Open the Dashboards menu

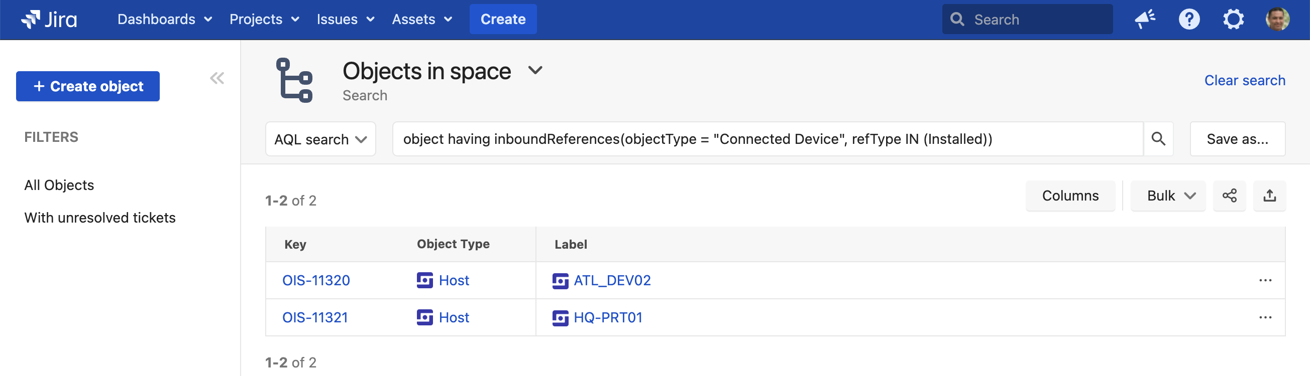pos(164,19)
